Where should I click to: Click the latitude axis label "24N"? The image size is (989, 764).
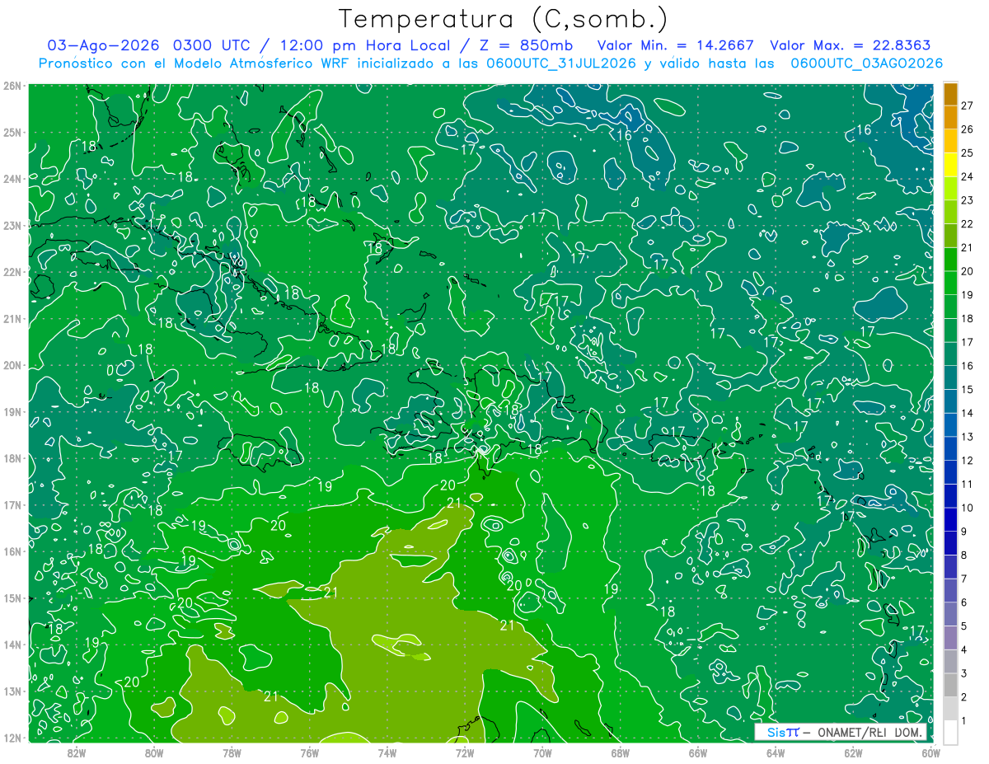pyautogui.click(x=12, y=179)
